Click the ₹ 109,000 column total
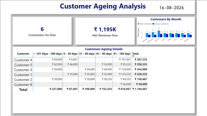This screenshot has width=207, height=116. 88,89
